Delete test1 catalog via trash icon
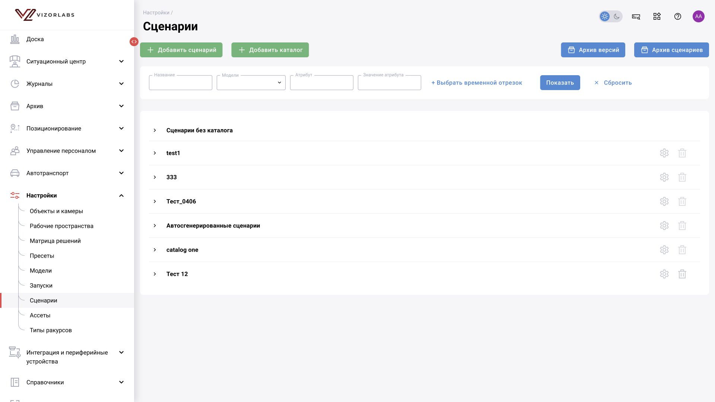The height and width of the screenshot is (402, 715). point(682,153)
